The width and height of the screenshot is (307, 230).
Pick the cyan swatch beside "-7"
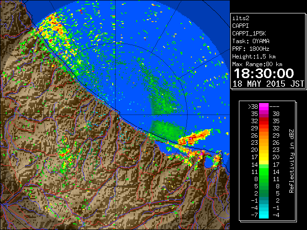264,215
